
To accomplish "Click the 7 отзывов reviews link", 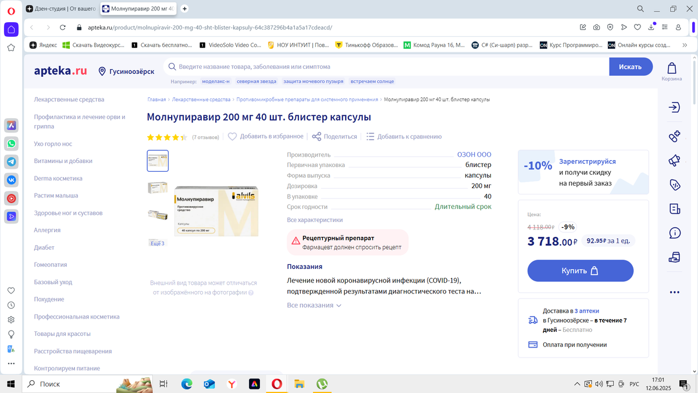I will tap(205, 137).
